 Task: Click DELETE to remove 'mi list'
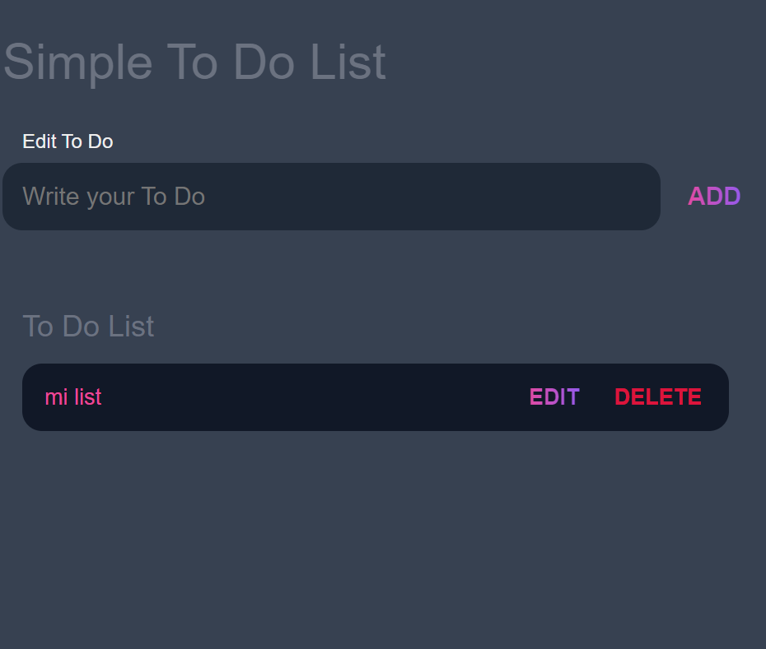click(657, 396)
